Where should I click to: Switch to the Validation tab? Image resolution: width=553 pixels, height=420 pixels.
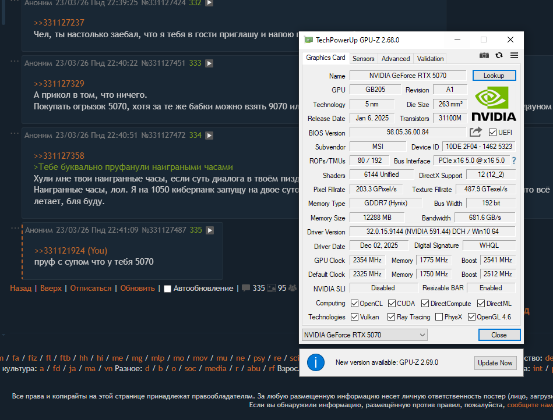tap(430, 59)
